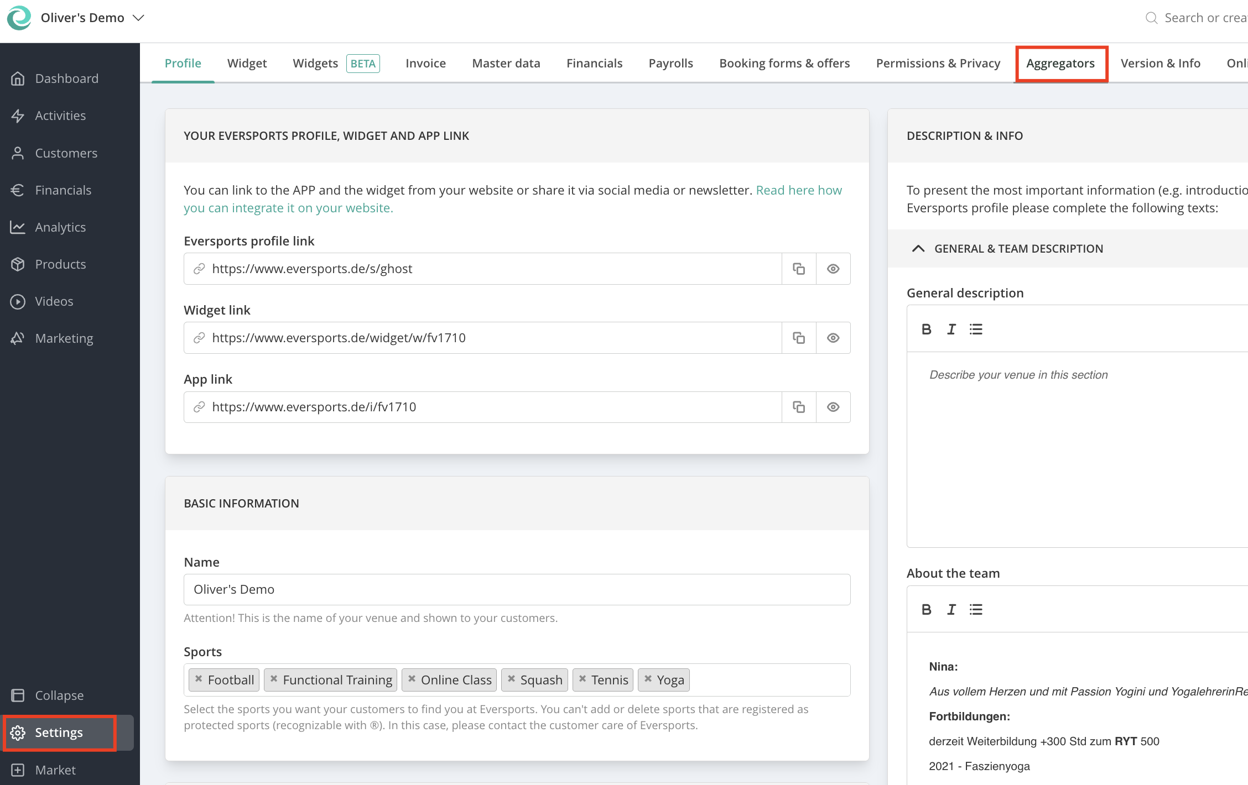
Task: Remove the Football sport tag
Action: 199,679
